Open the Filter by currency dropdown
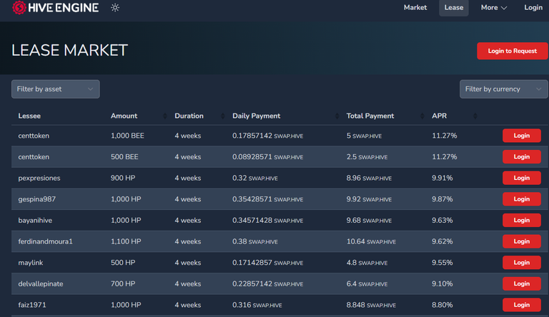 pyautogui.click(x=503, y=89)
